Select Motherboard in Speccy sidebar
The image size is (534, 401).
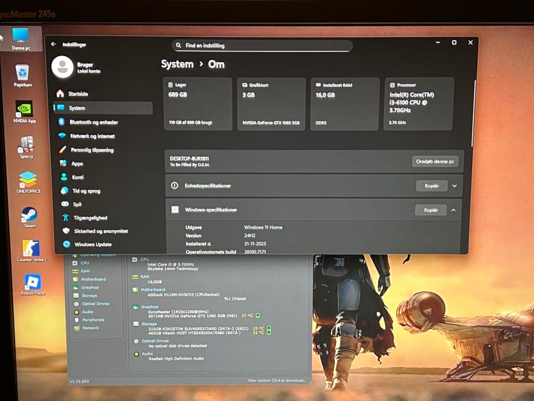pos(93,279)
